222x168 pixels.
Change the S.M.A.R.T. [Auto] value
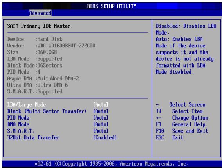click(101, 131)
